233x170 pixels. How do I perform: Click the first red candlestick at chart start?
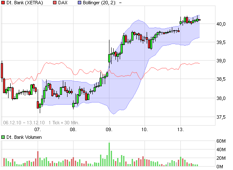pos(2,70)
